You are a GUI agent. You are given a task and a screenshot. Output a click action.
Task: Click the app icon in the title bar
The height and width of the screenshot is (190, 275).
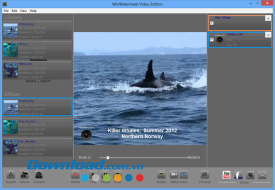(x=4, y=3)
